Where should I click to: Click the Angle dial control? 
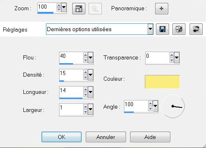pyautogui.click(x=173, y=106)
